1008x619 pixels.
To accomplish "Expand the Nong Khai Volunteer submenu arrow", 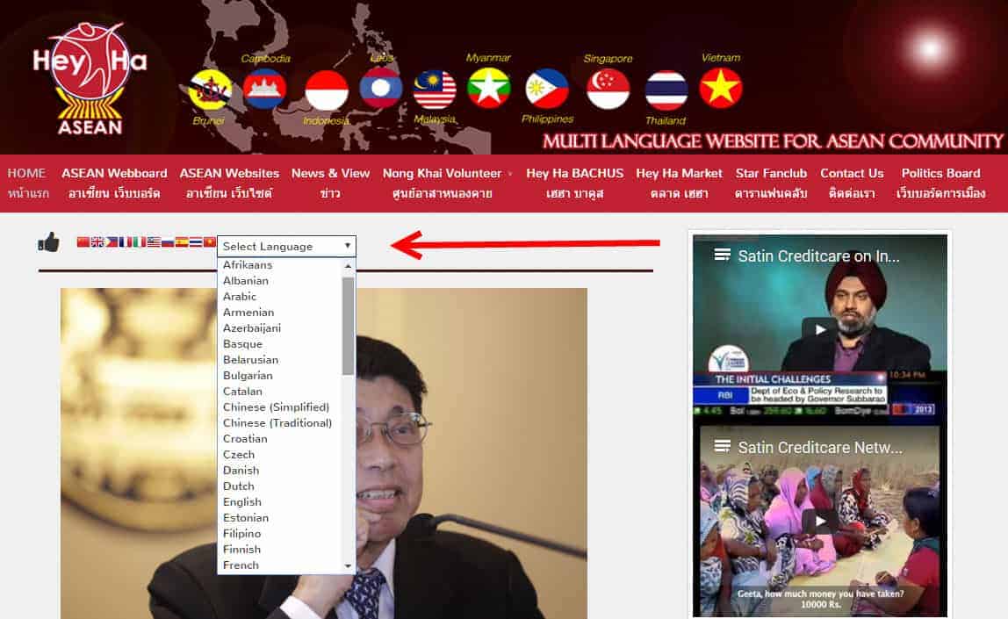I will point(510,174).
